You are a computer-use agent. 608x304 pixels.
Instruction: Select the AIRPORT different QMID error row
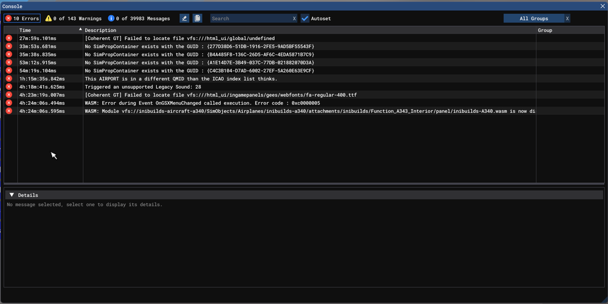(x=181, y=79)
